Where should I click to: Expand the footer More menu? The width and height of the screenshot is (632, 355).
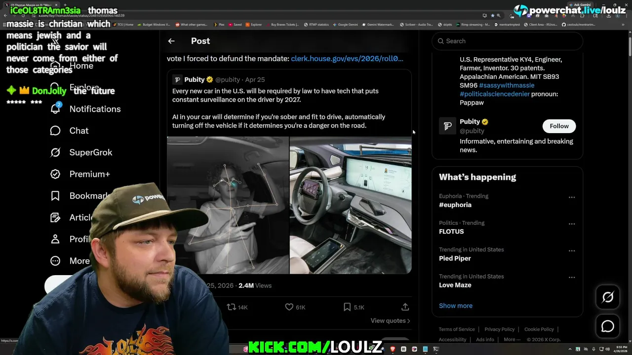coord(512,339)
